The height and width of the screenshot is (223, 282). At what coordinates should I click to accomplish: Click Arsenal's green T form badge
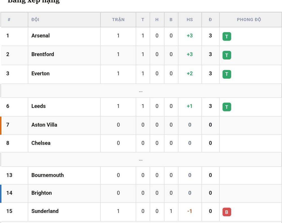pyautogui.click(x=227, y=36)
